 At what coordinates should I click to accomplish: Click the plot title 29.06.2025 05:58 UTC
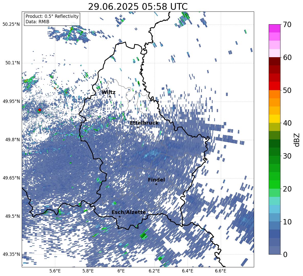tap(138, 7)
